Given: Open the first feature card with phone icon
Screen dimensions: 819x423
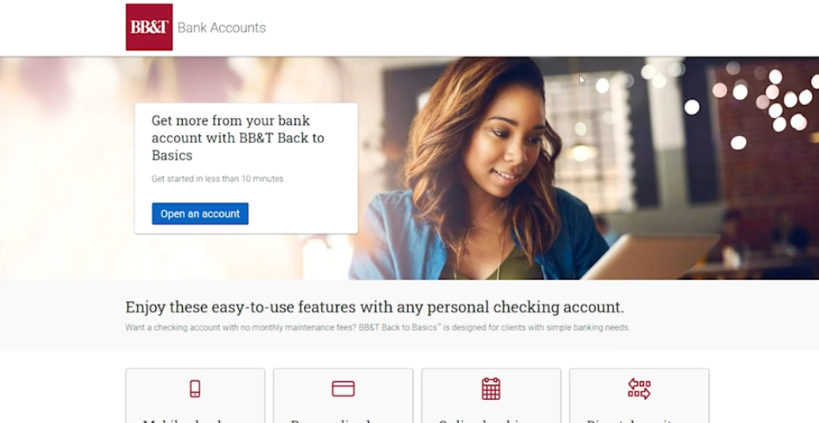Looking at the screenshot, I should pos(195,396).
